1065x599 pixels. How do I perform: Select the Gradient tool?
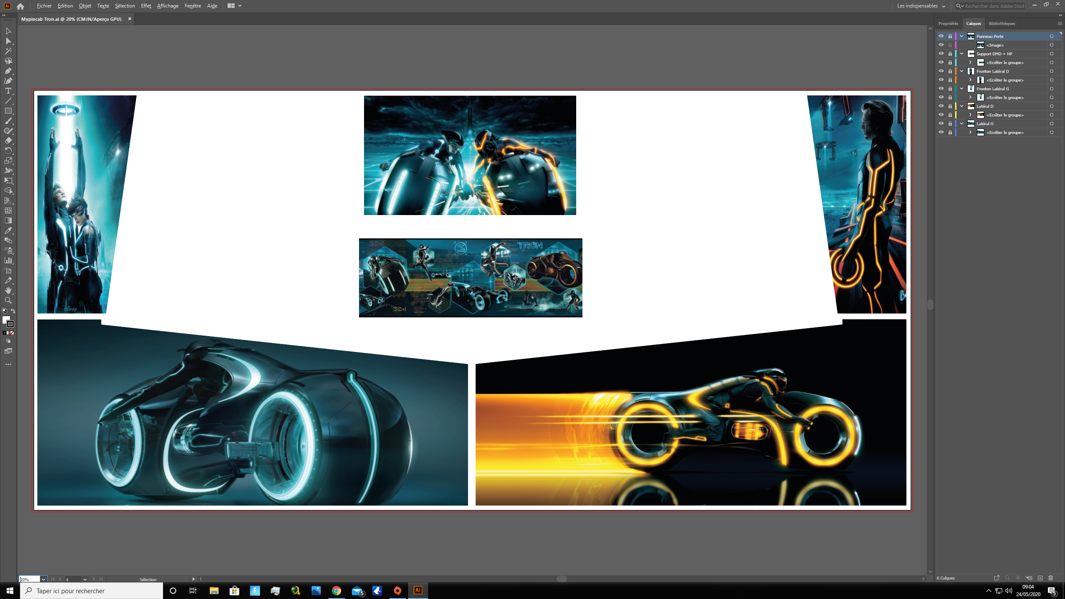point(8,221)
